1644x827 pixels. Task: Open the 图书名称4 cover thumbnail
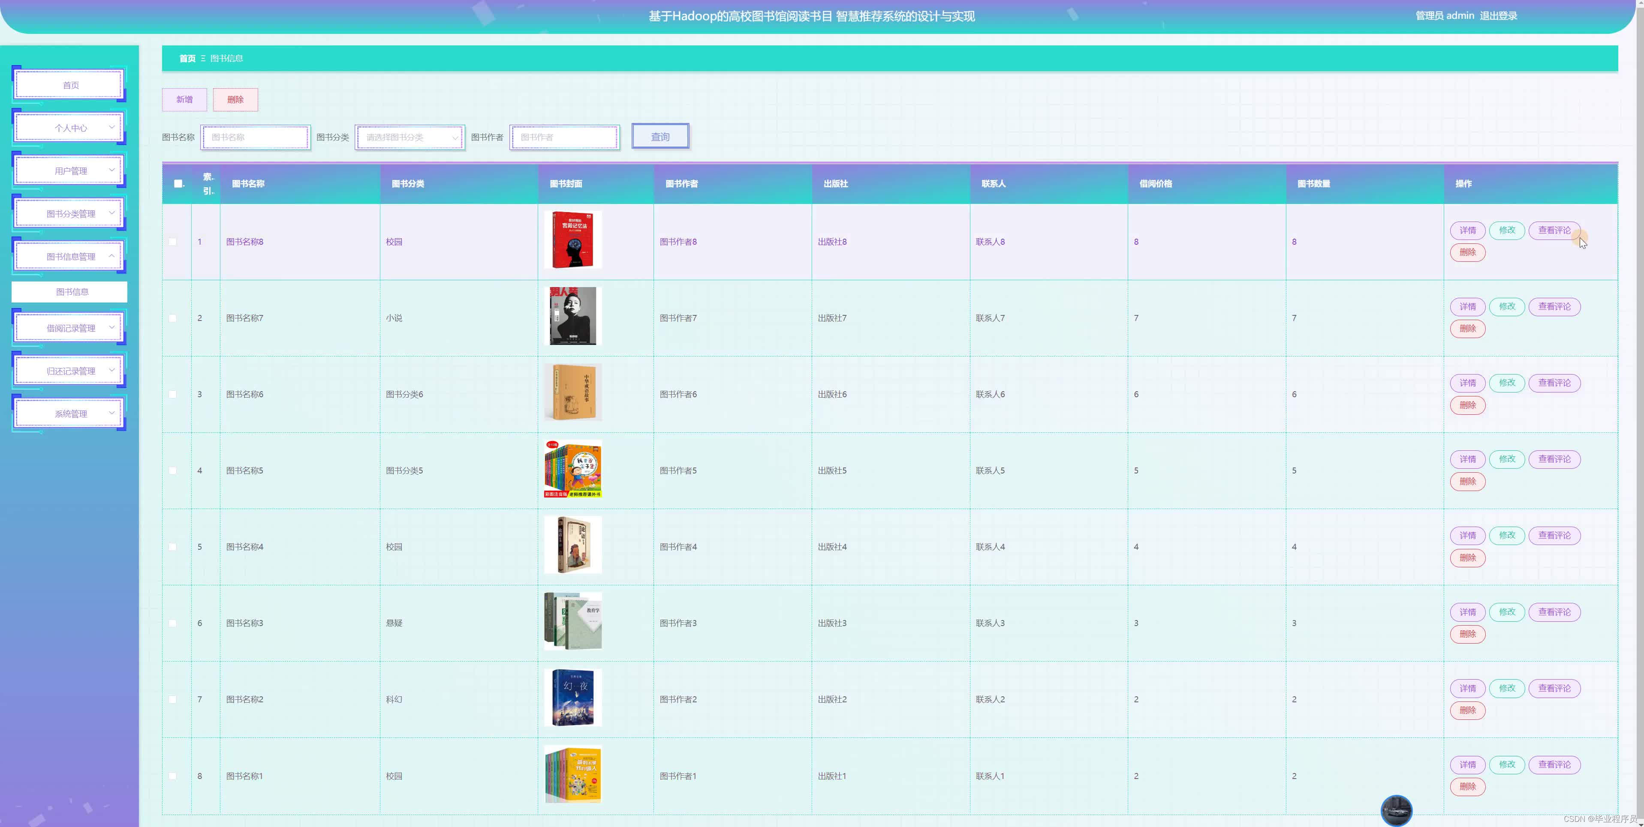[572, 545]
